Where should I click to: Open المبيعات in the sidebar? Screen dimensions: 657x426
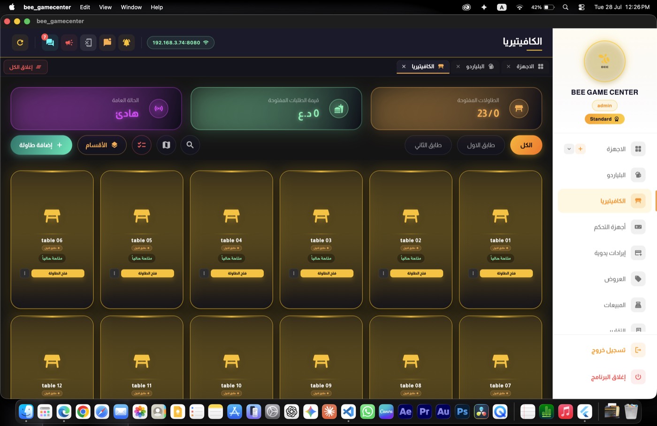point(604,305)
